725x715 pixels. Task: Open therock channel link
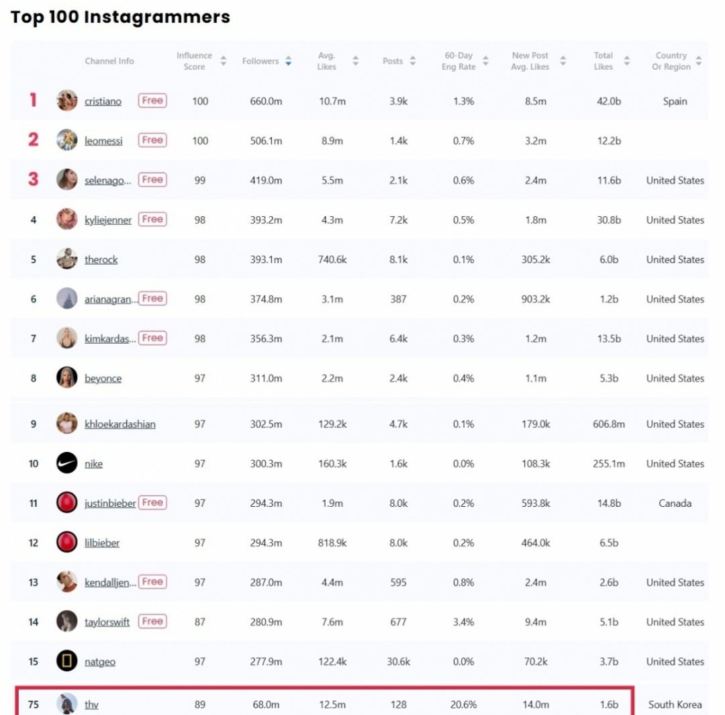click(x=101, y=259)
